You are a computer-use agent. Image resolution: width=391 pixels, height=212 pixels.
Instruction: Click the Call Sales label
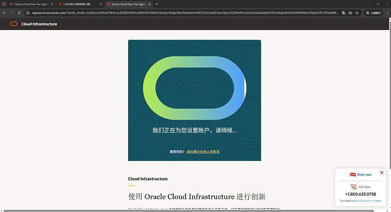click(364, 187)
